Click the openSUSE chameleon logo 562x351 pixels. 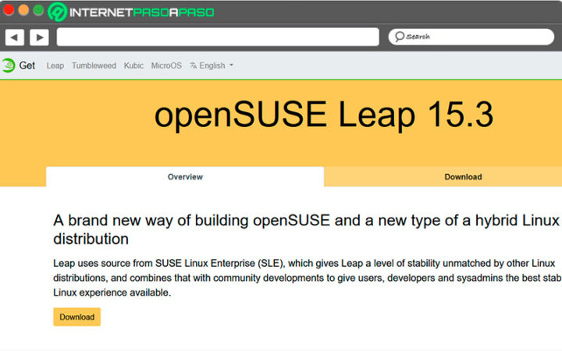tap(9, 66)
